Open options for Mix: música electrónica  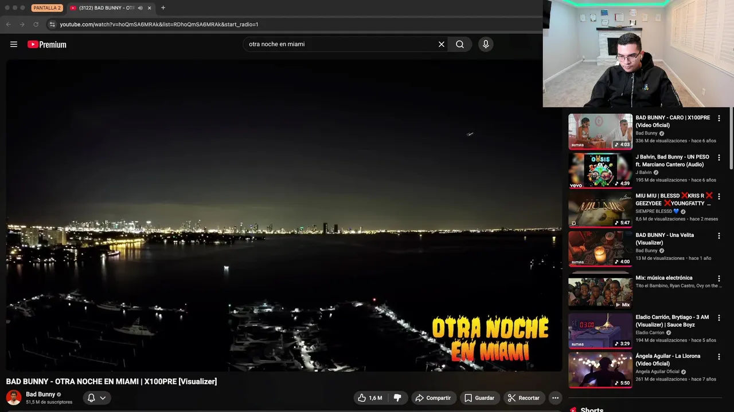[x=719, y=279]
